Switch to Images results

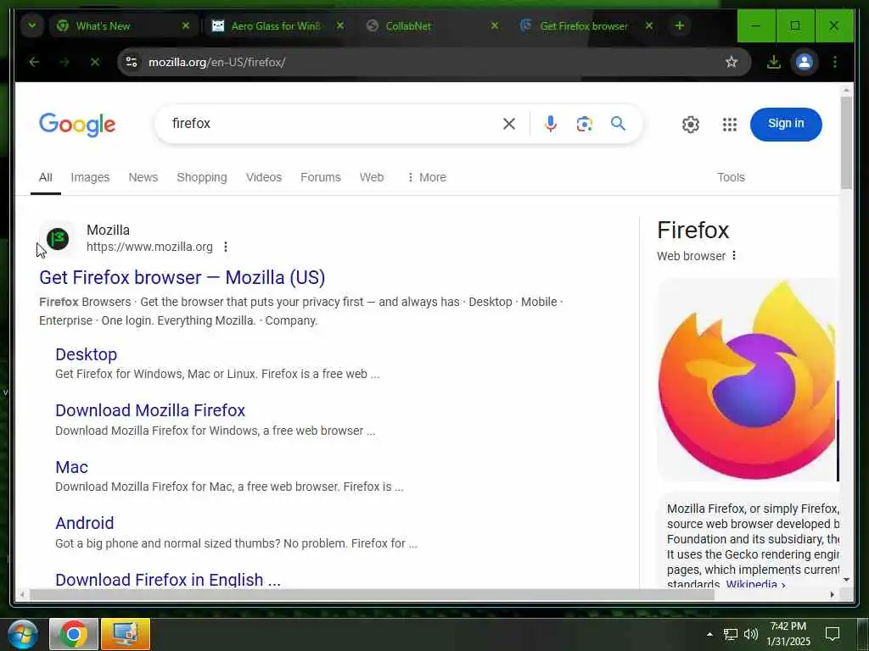[90, 177]
